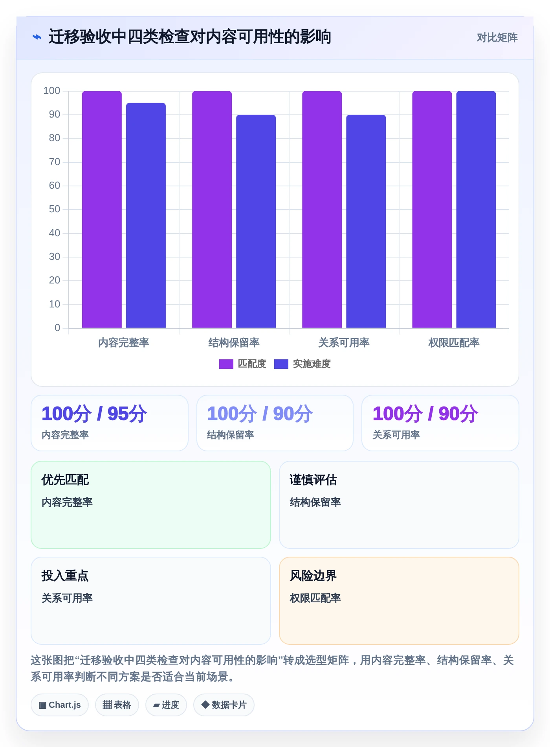Click the blue lightning icon beside the title
Viewport: 550px width, 747px height.
tap(37, 37)
